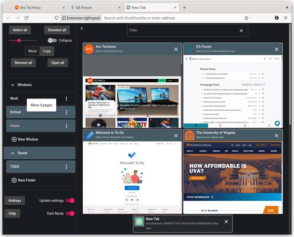Close the University of Virginia page card
294x237 pixels.
pyautogui.click(x=276, y=136)
